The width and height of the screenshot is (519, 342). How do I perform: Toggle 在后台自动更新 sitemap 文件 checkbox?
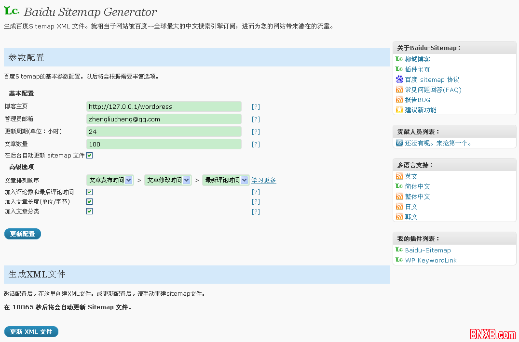point(89,155)
